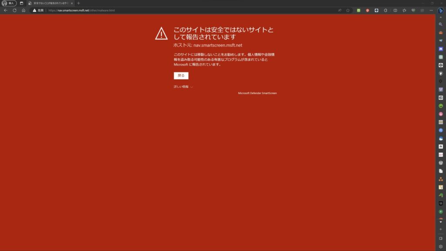Reload the page with the refresh icon

click(x=14, y=10)
